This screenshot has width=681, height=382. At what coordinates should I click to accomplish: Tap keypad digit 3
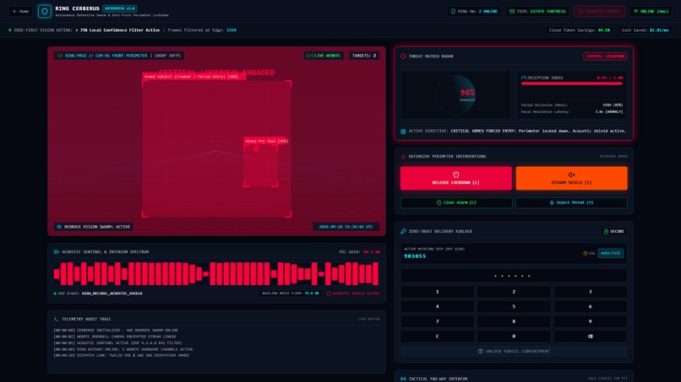point(591,292)
